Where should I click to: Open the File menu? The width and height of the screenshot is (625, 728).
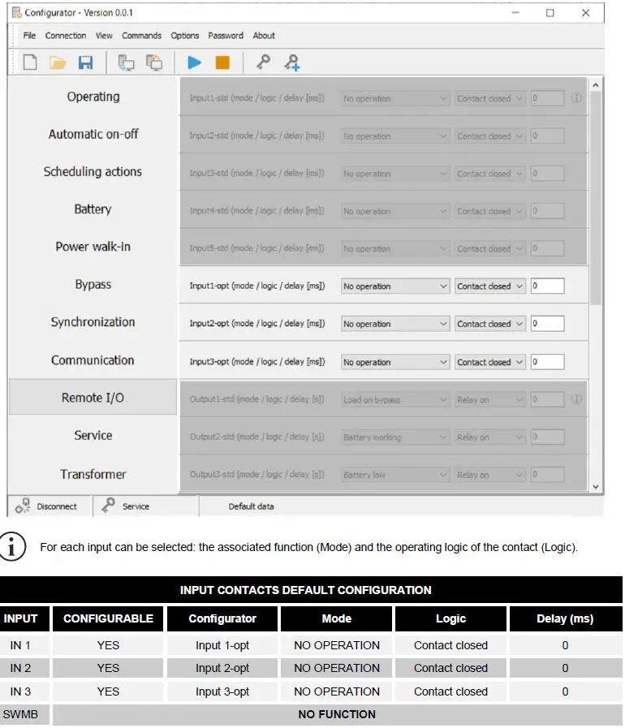pyautogui.click(x=29, y=35)
